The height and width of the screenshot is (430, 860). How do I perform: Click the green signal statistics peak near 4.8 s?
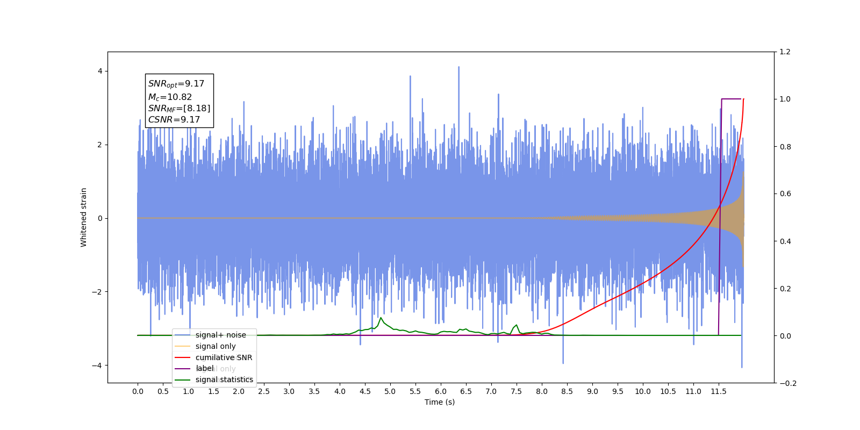tap(381, 318)
